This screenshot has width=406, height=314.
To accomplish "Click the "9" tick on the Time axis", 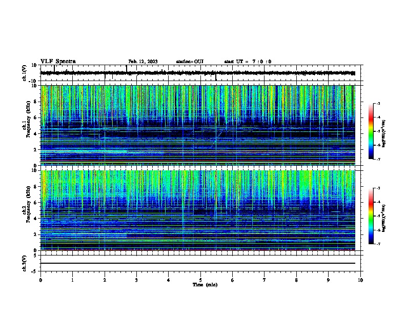I will [328, 280].
